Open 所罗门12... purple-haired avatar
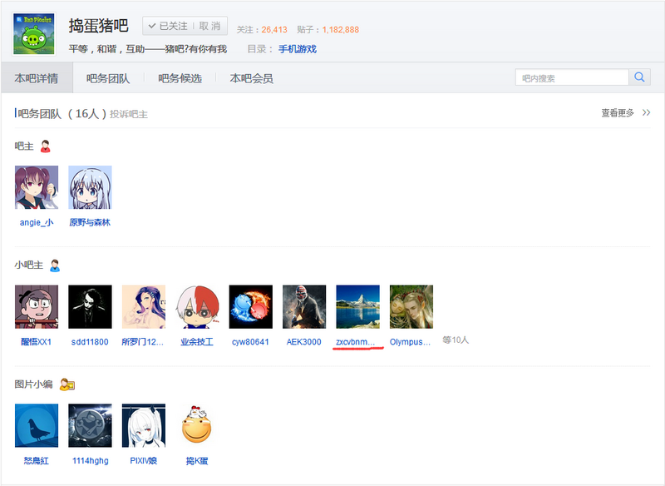The image size is (665, 486). tap(144, 306)
